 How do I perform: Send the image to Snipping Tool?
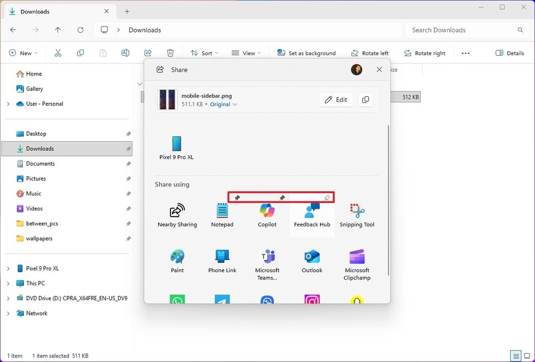(357, 215)
